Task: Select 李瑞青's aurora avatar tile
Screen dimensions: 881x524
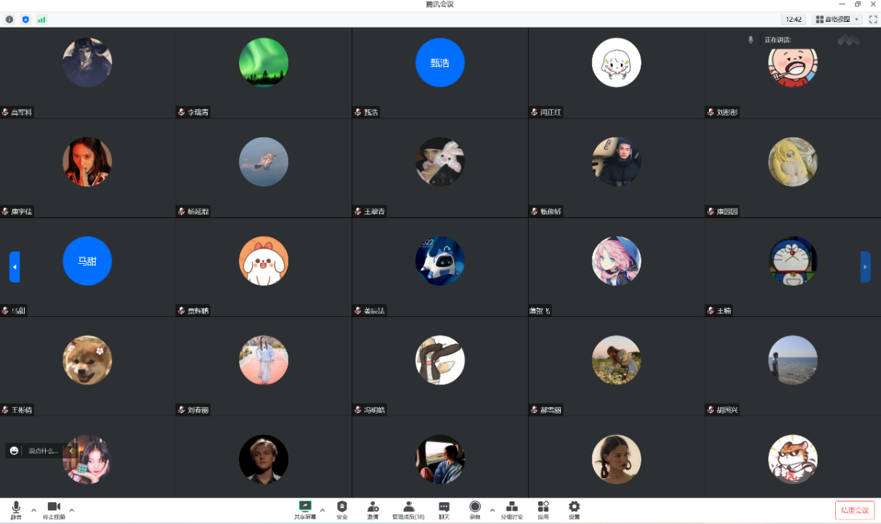Action: pyautogui.click(x=264, y=63)
